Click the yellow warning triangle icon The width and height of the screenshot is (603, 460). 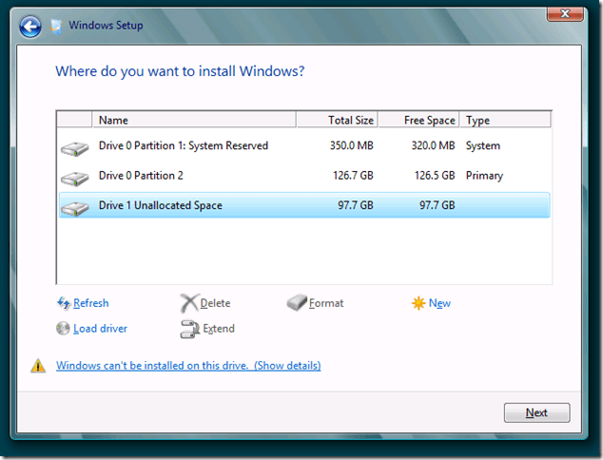click(38, 366)
